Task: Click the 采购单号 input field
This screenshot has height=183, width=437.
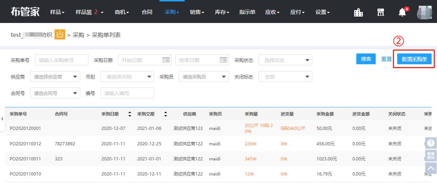Action: click(61, 60)
